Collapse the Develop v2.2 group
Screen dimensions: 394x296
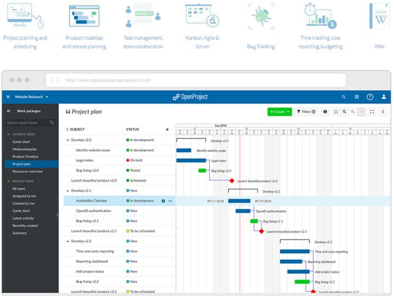click(68, 241)
